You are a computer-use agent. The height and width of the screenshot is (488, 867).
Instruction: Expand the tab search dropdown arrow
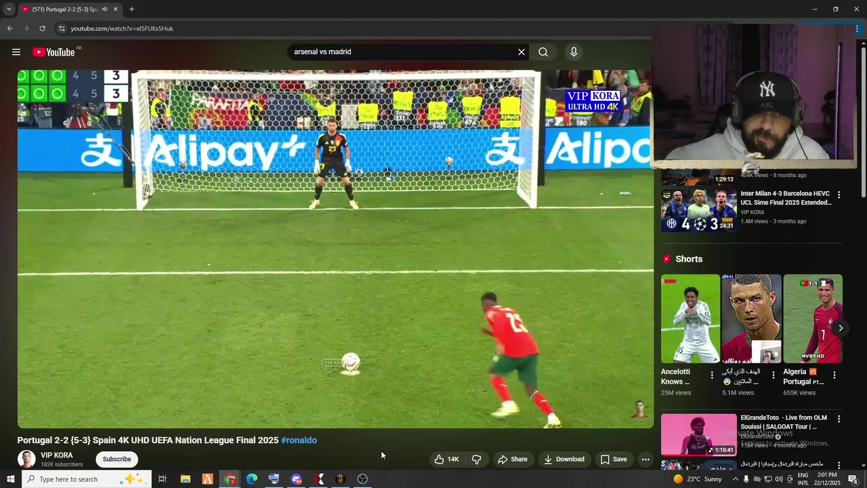click(x=9, y=9)
